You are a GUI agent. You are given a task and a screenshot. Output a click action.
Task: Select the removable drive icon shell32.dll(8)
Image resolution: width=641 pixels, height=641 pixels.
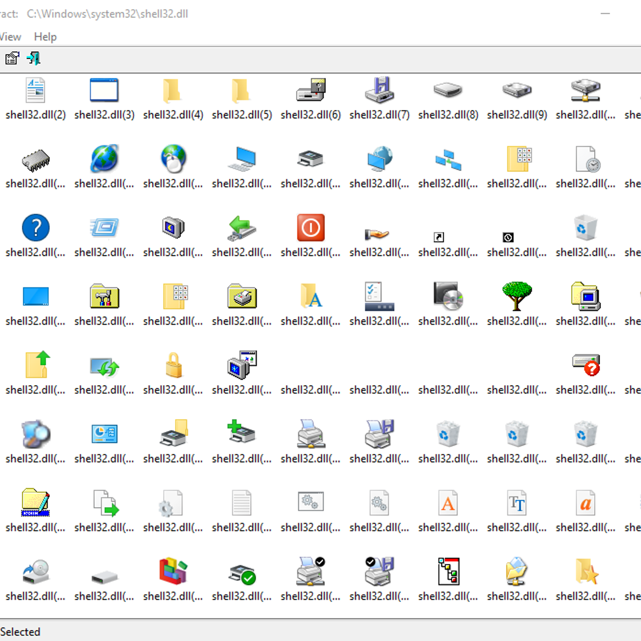click(448, 90)
